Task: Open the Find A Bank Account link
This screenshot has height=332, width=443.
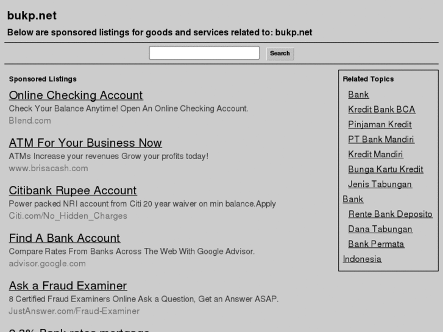Action: pos(65,238)
